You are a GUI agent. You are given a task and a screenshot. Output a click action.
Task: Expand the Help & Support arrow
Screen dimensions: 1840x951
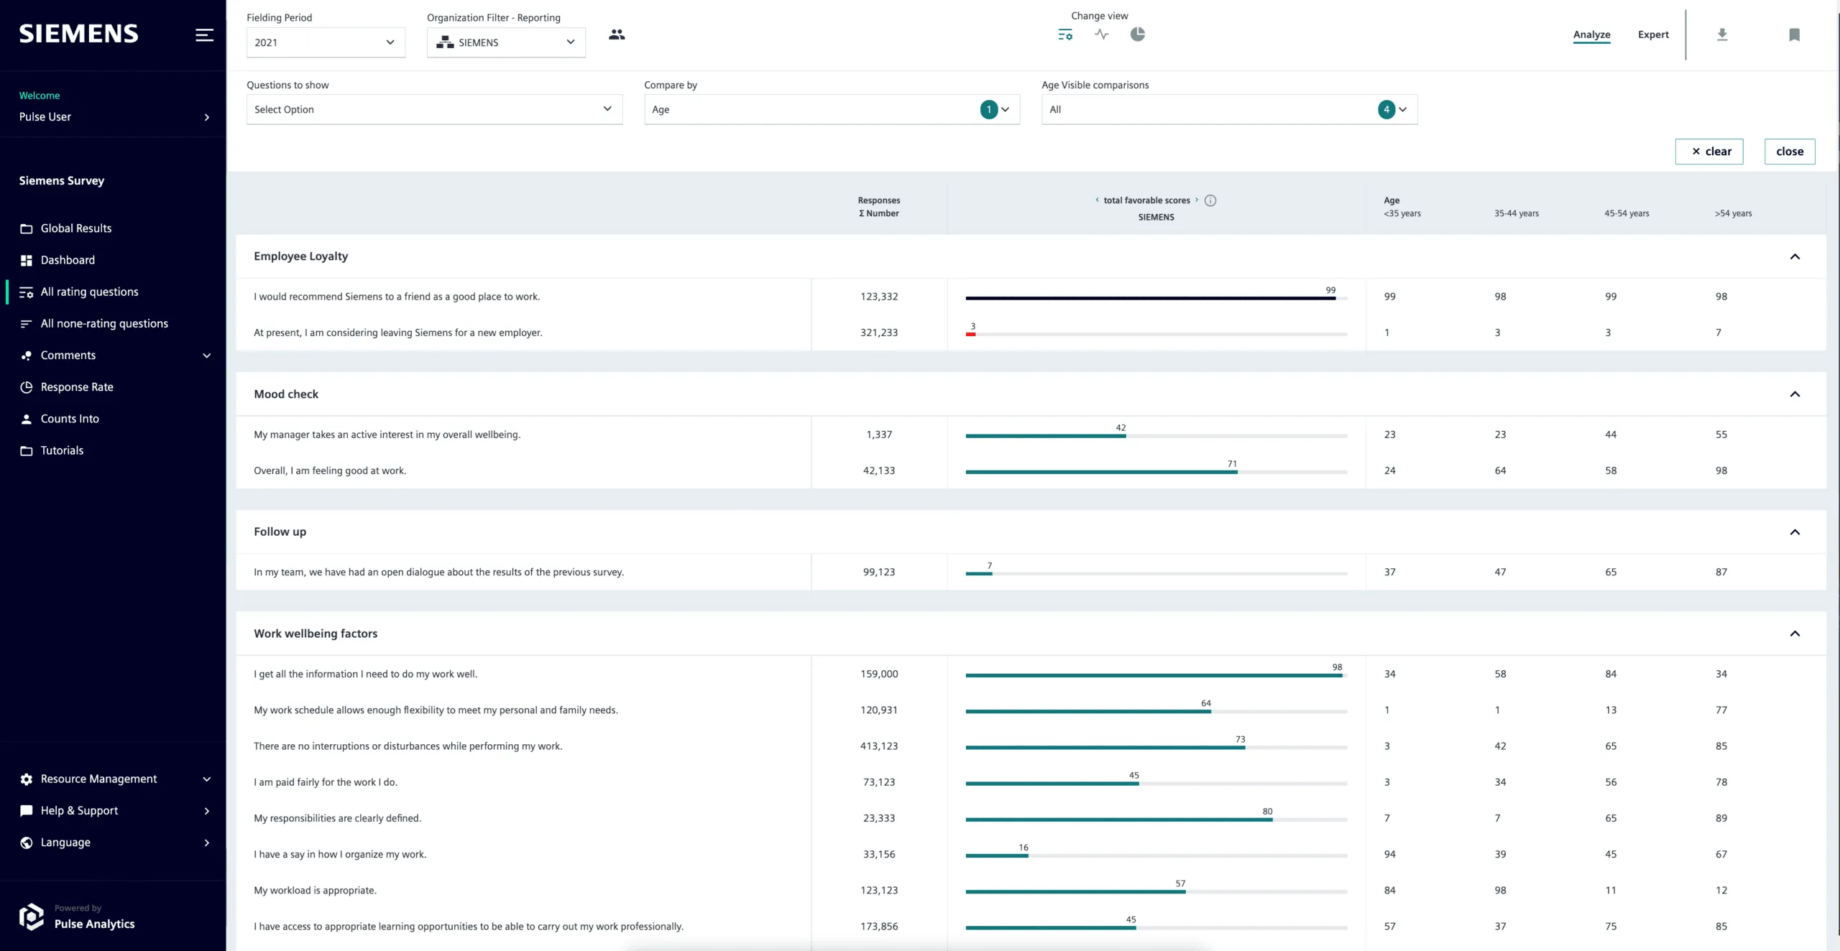pos(207,811)
